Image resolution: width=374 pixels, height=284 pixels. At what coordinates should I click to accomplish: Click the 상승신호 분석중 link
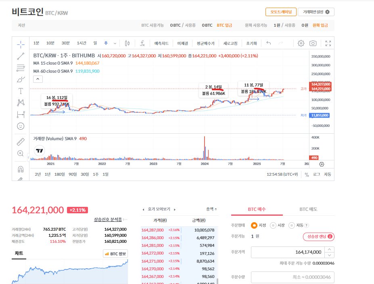[108, 219]
